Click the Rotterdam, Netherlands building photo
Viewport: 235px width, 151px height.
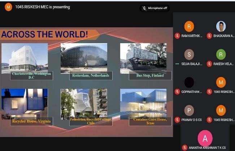[x=84, y=58]
